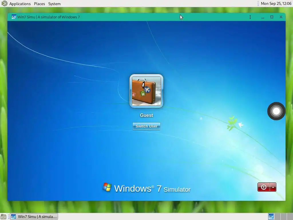Open the three-dot window menu
Viewport: 293px width, 220px height.
point(250,17)
